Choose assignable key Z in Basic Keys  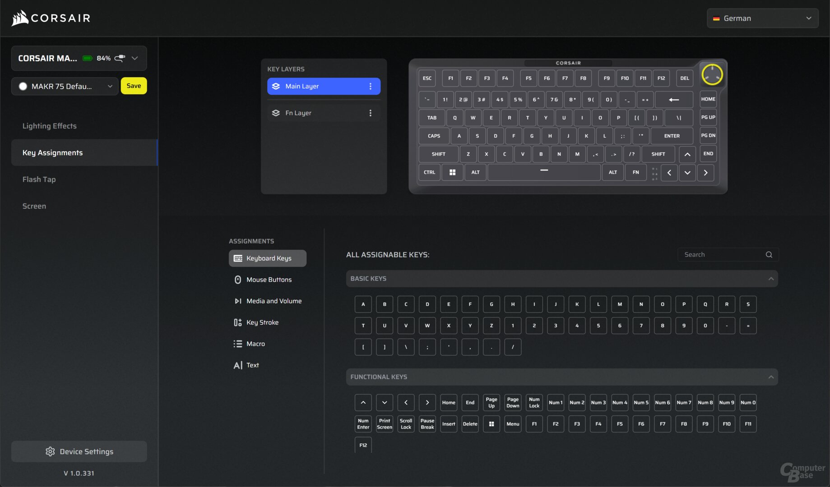[x=492, y=326]
